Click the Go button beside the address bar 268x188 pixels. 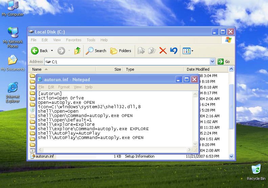tap(224, 62)
